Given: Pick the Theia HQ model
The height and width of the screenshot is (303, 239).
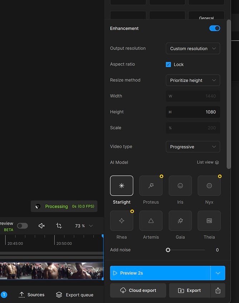Looking at the screenshot, I should 209,221.
